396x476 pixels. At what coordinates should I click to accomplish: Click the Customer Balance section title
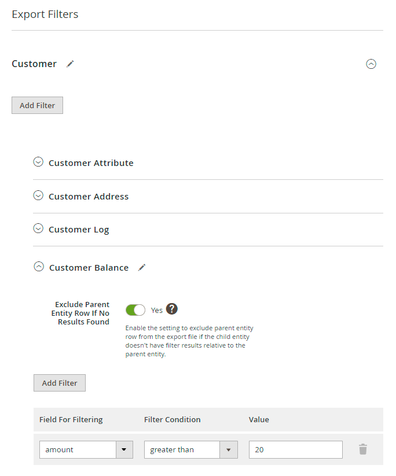[89, 268]
